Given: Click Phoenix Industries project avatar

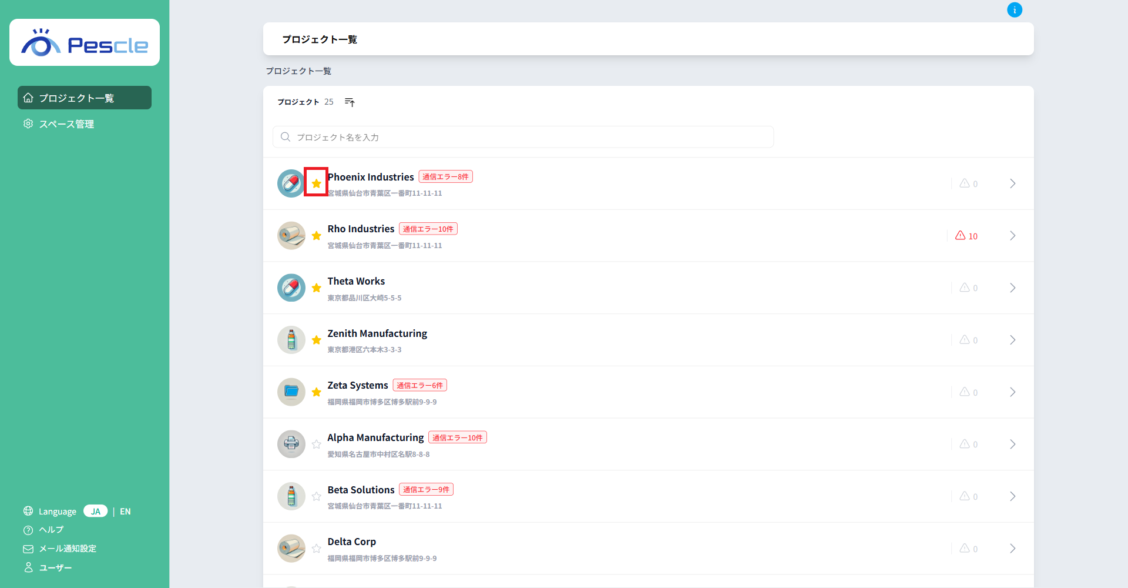Looking at the screenshot, I should coord(291,183).
